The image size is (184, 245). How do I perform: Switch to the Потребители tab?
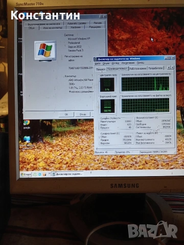[155, 68]
